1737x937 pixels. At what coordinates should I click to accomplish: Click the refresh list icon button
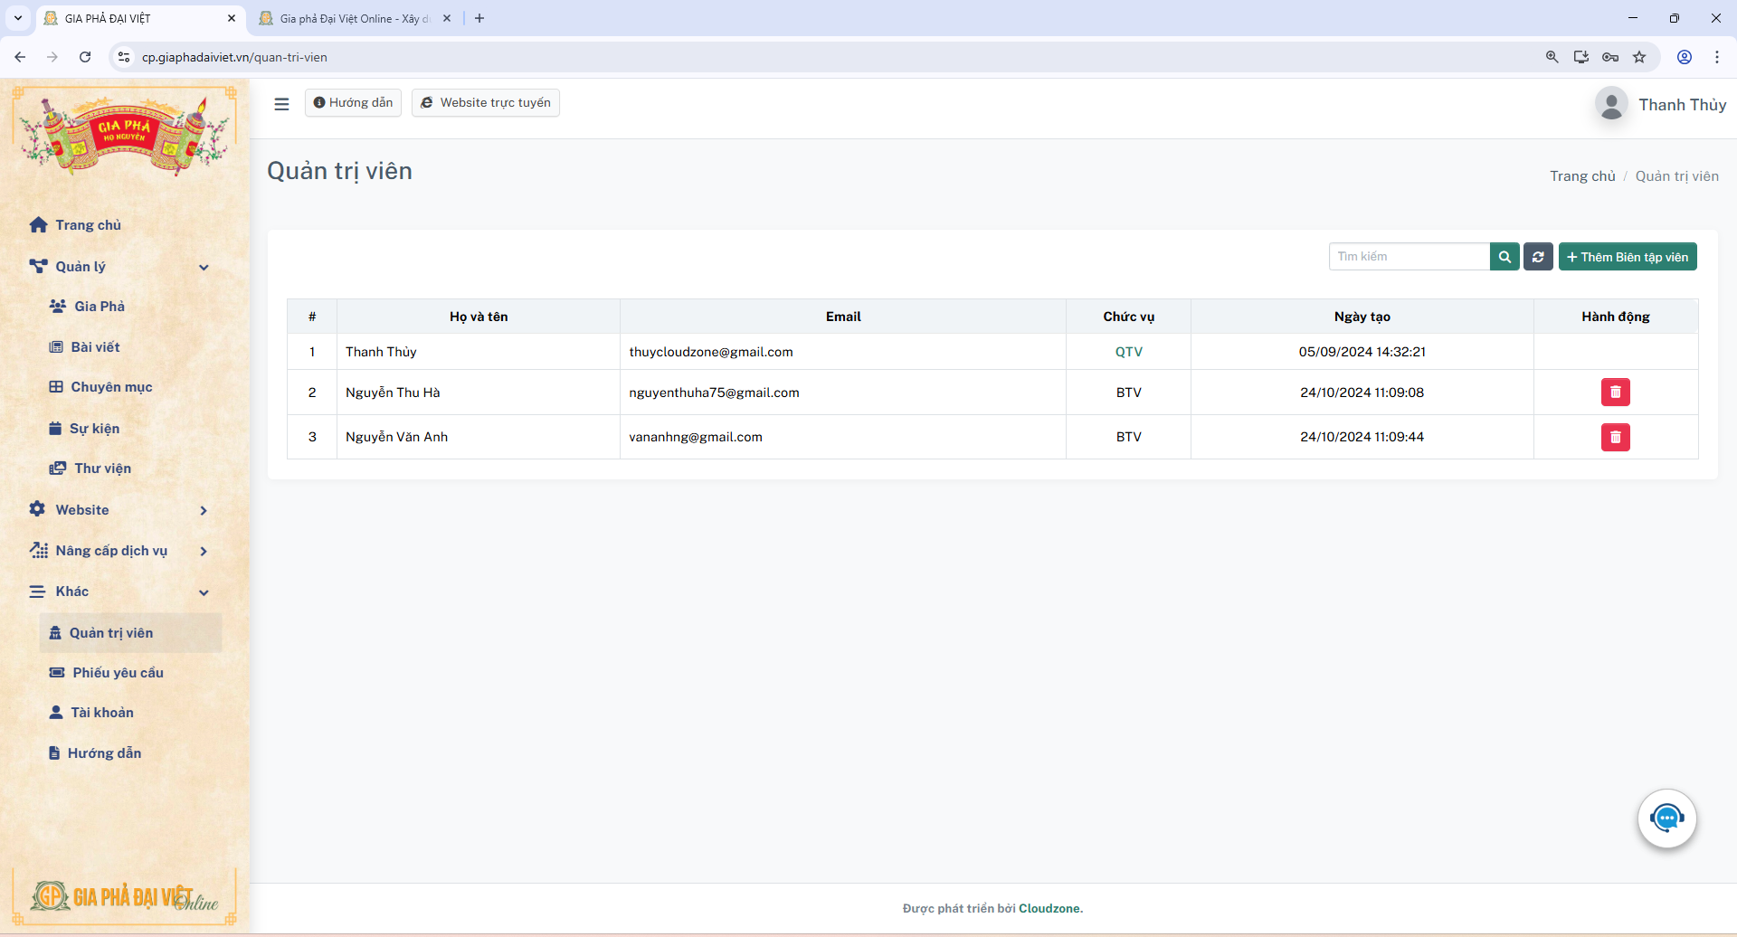tap(1538, 257)
